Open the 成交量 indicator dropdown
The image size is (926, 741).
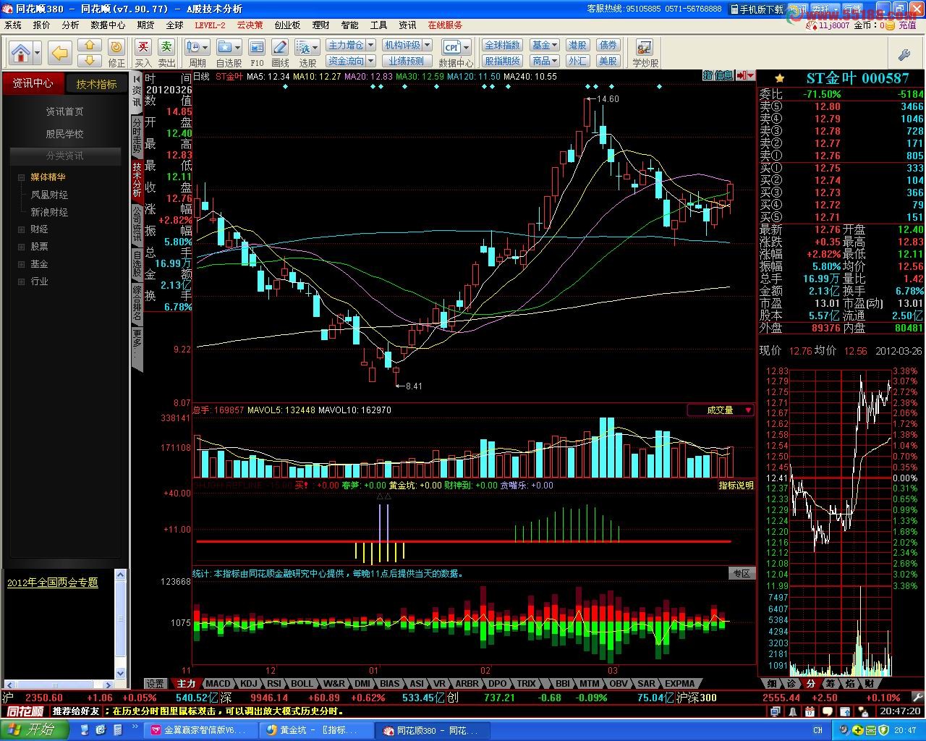(x=748, y=410)
